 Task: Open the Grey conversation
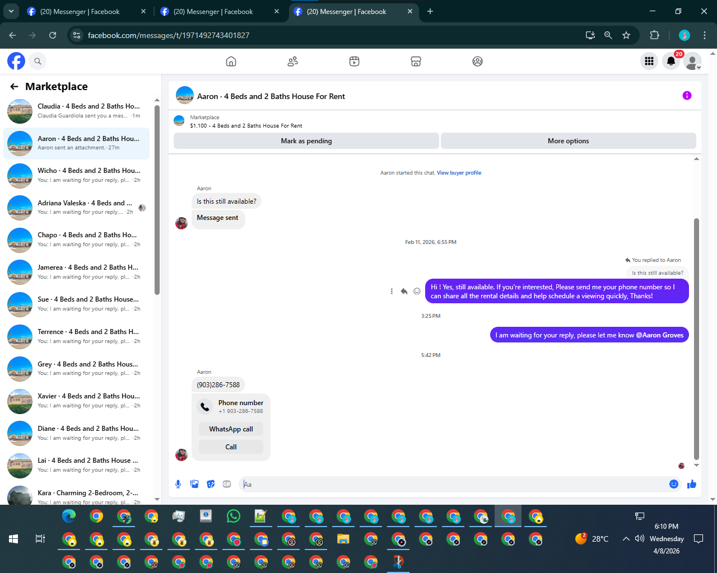click(x=77, y=369)
